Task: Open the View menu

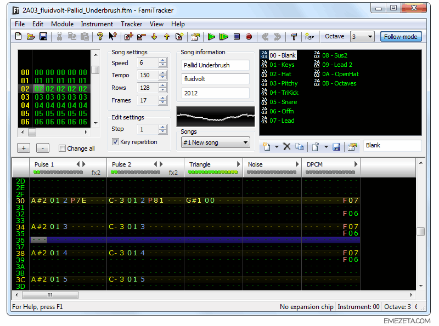Action: tap(156, 24)
